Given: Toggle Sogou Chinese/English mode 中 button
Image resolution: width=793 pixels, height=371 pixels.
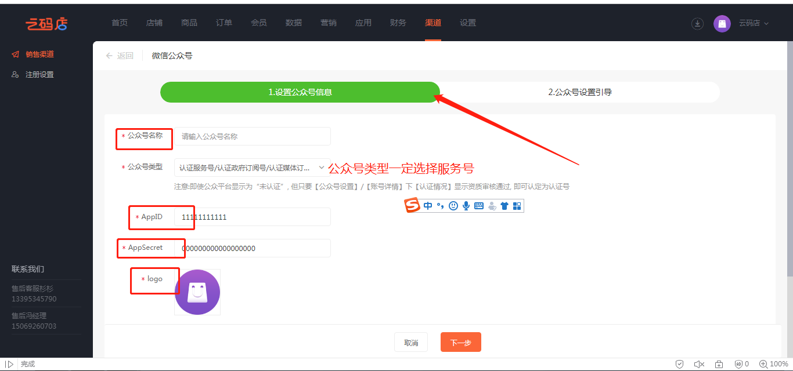Looking at the screenshot, I should click(428, 206).
